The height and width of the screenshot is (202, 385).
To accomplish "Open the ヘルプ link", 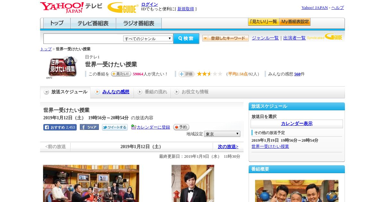I will click(338, 8).
